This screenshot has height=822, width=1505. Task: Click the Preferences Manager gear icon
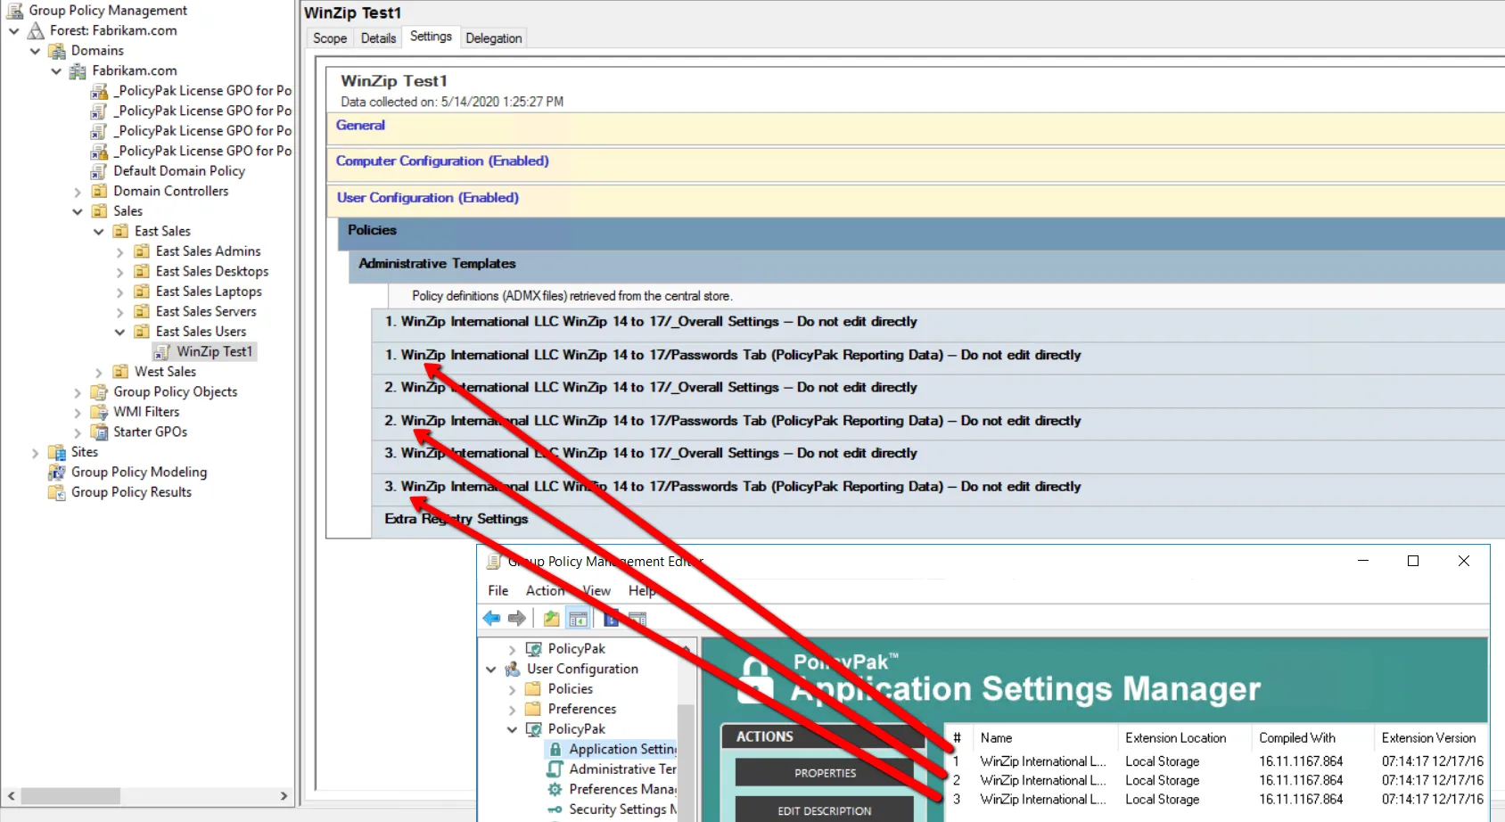(555, 790)
